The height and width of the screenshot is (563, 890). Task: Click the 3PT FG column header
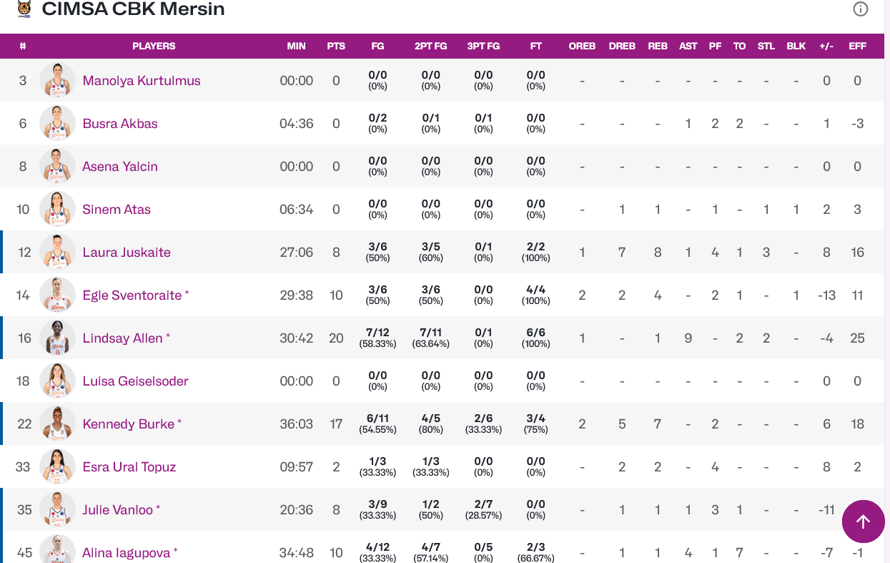coord(483,46)
